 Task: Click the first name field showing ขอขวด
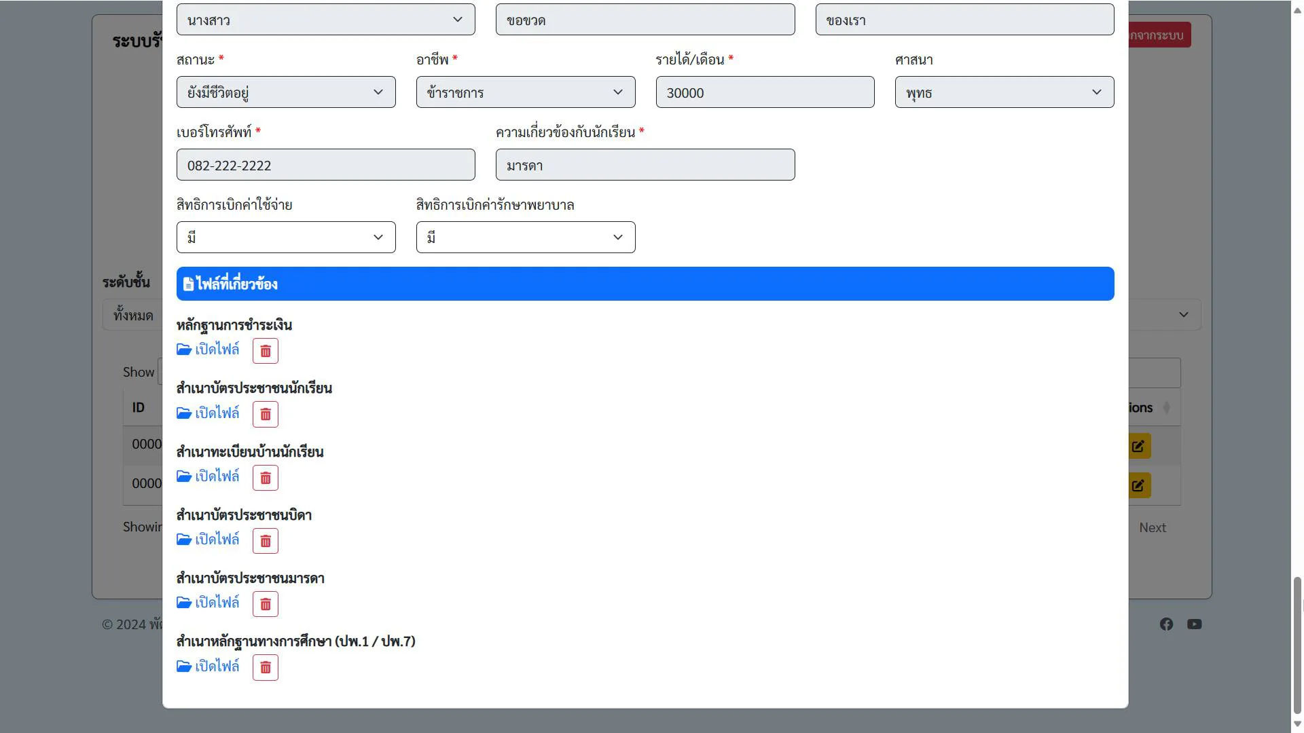pyautogui.click(x=645, y=20)
